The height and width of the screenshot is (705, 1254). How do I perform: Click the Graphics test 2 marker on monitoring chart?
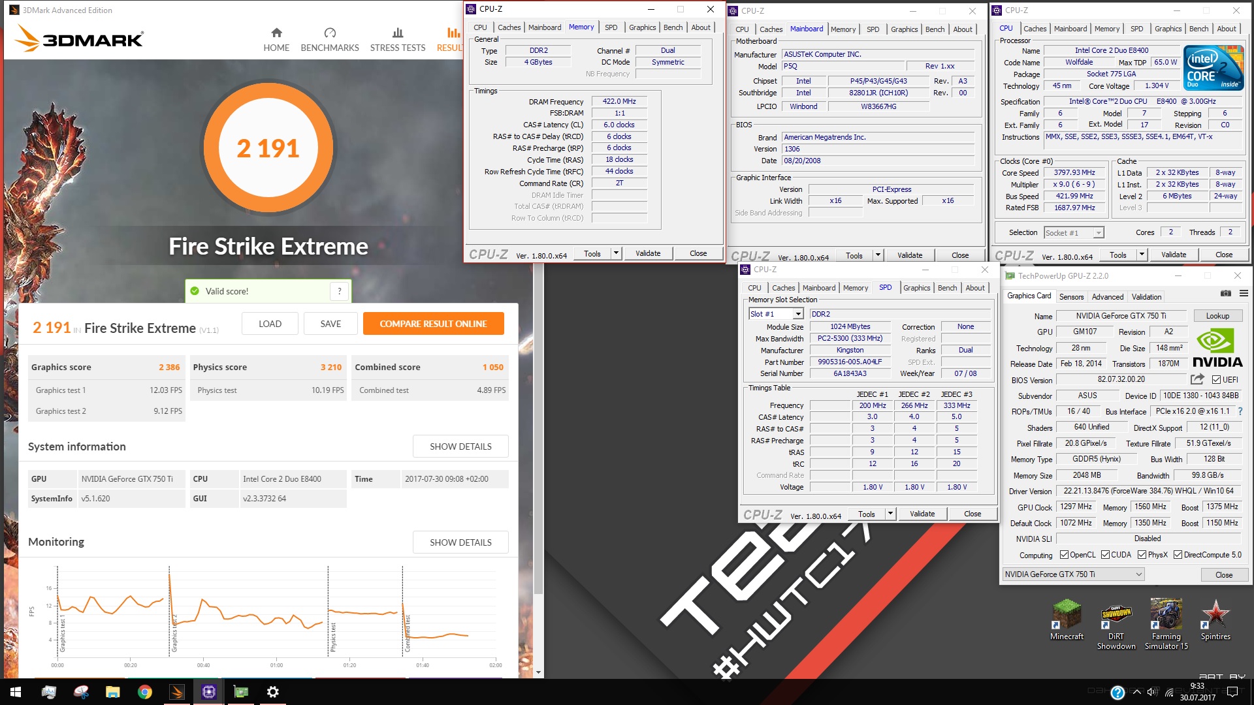[174, 633]
